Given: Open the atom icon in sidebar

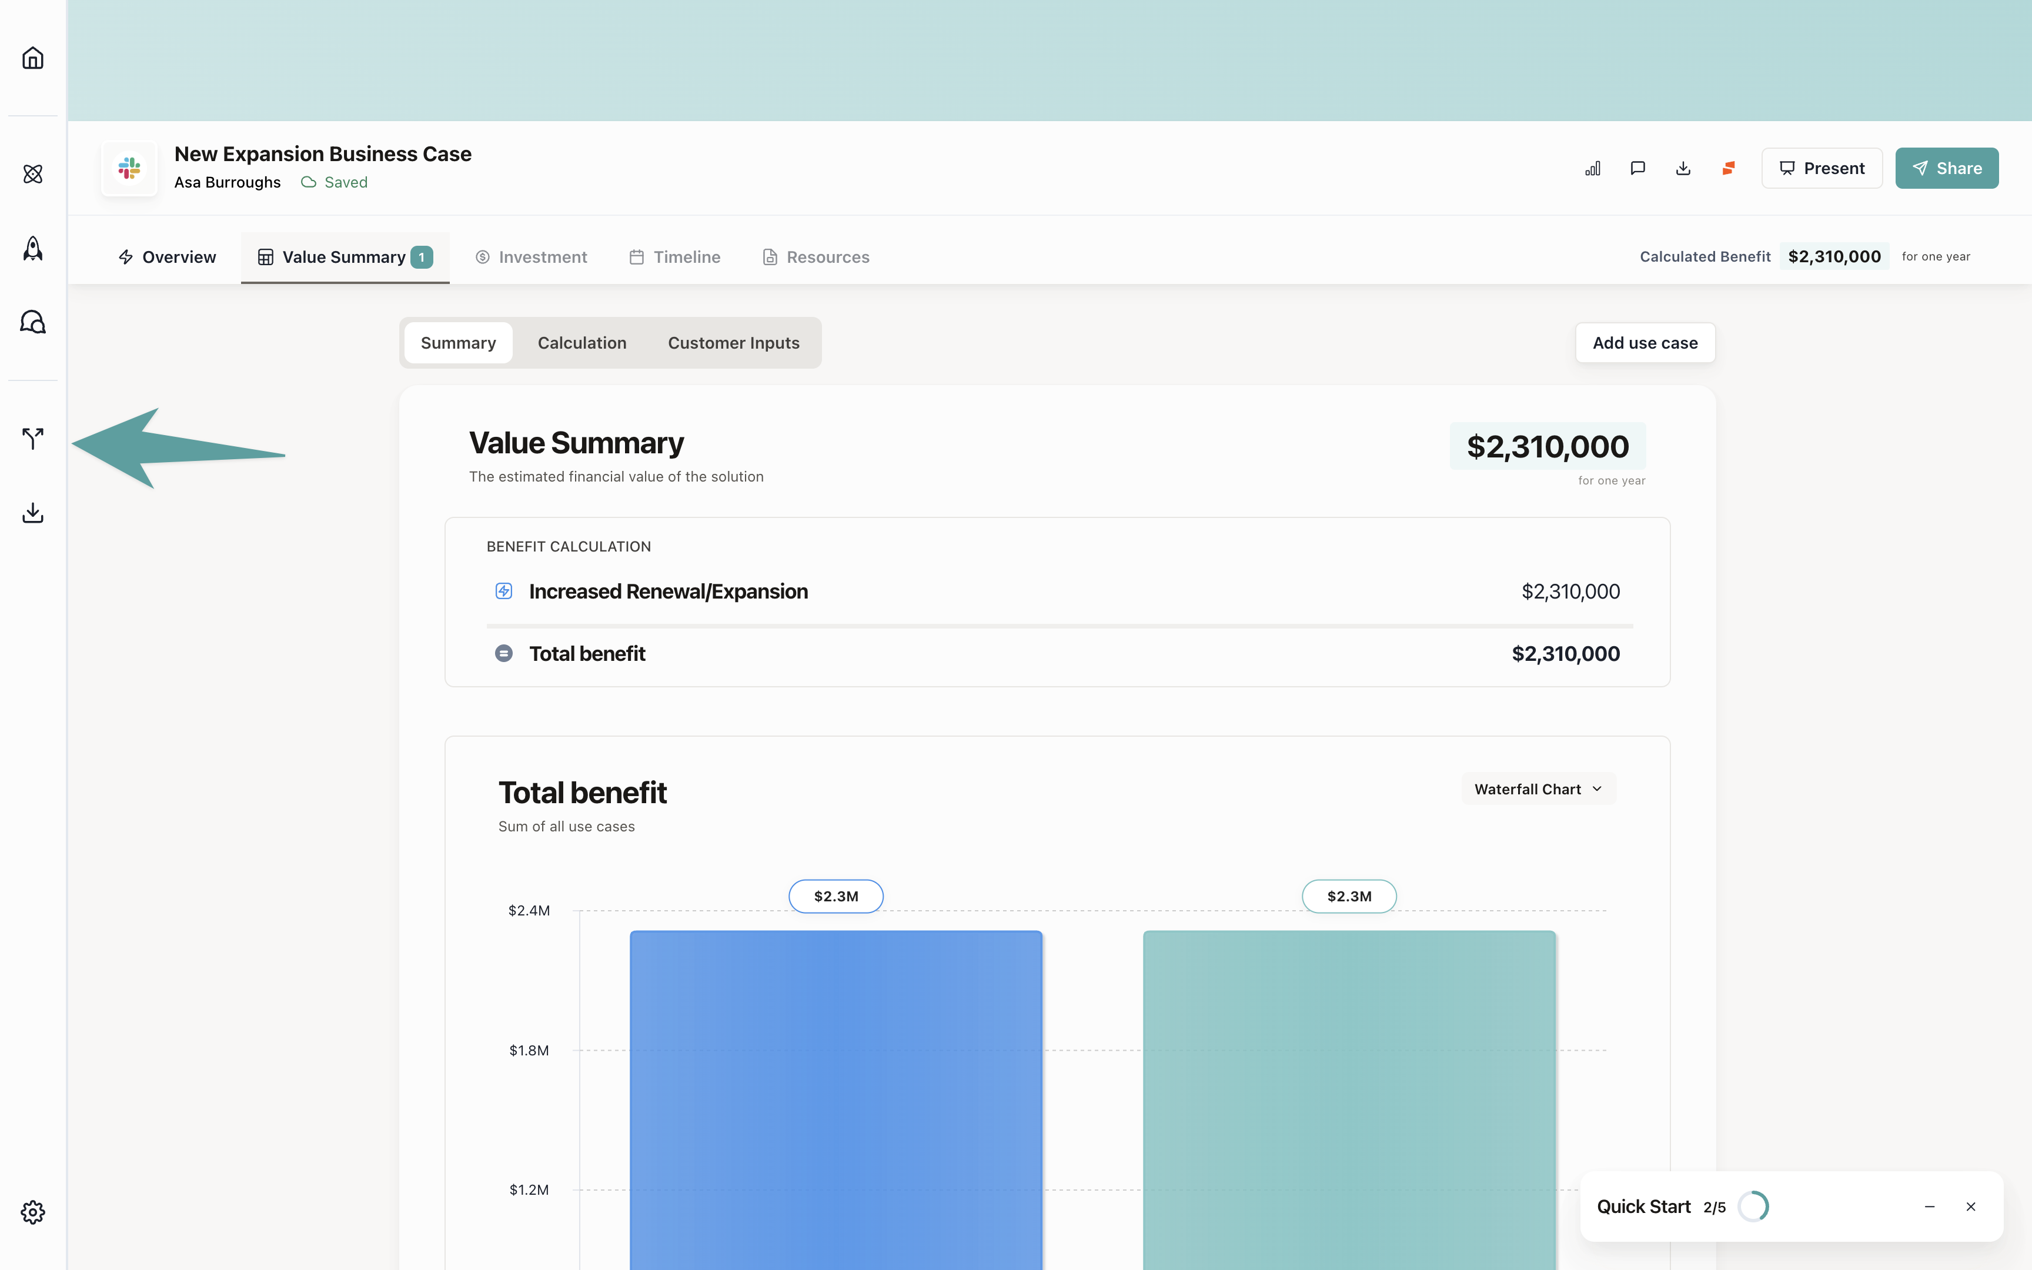Looking at the screenshot, I should point(33,174).
